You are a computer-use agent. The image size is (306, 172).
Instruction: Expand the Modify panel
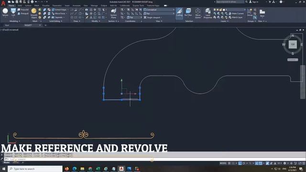tap(96, 21)
